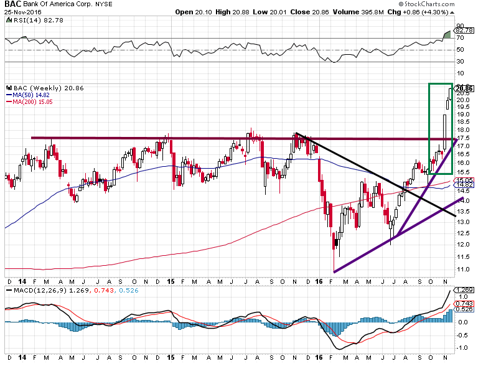
Task: Click the 70 level on the RSI axis
Action: [461, 37]
